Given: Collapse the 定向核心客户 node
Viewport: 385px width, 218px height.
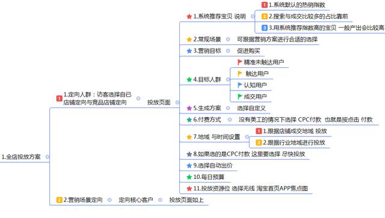Looking at the screenshot, I should [160, 200].
